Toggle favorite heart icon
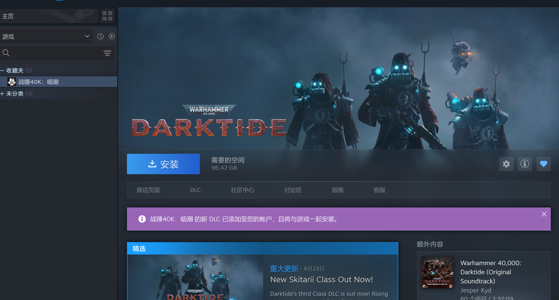The height and width of the screenshot is (300, 559). click(x=543, y=164)
